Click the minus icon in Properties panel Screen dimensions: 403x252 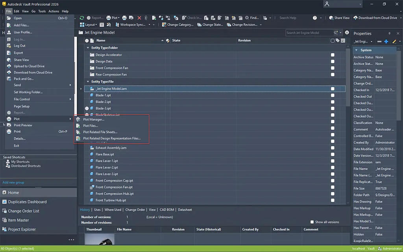379,41
